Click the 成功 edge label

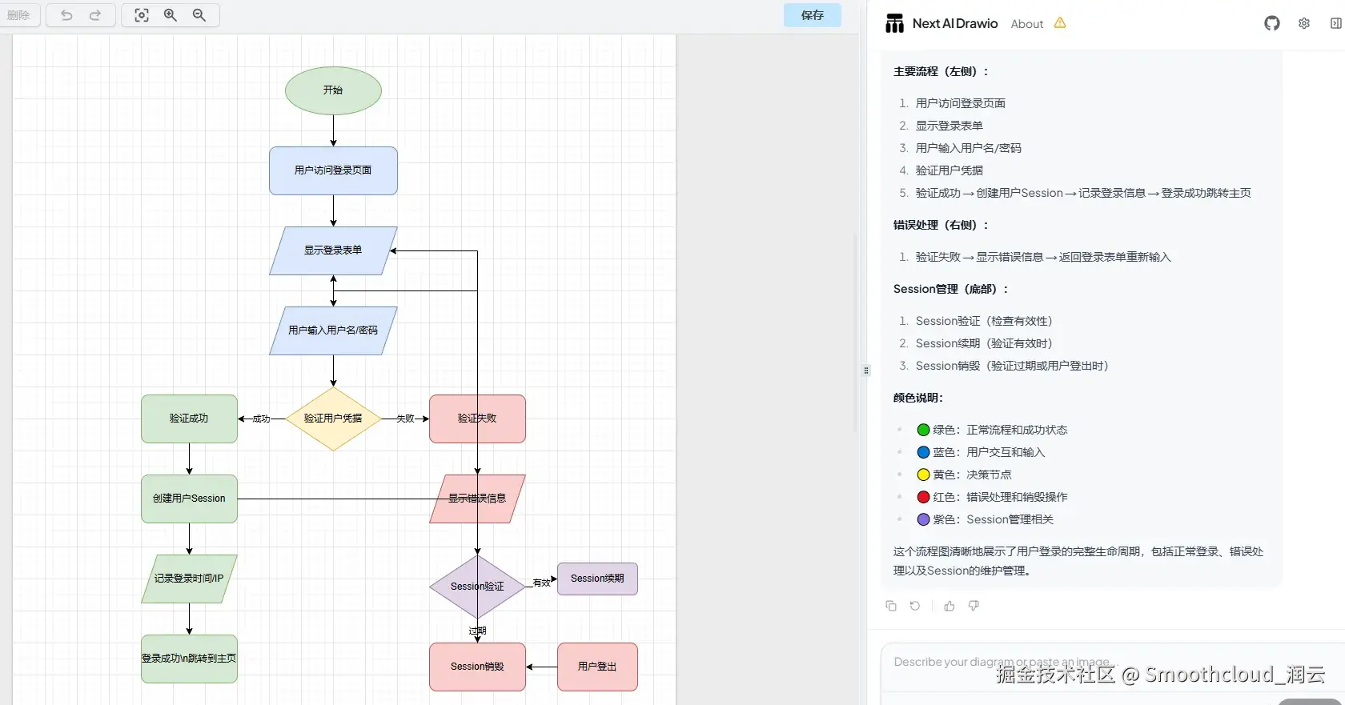[261, 419]
